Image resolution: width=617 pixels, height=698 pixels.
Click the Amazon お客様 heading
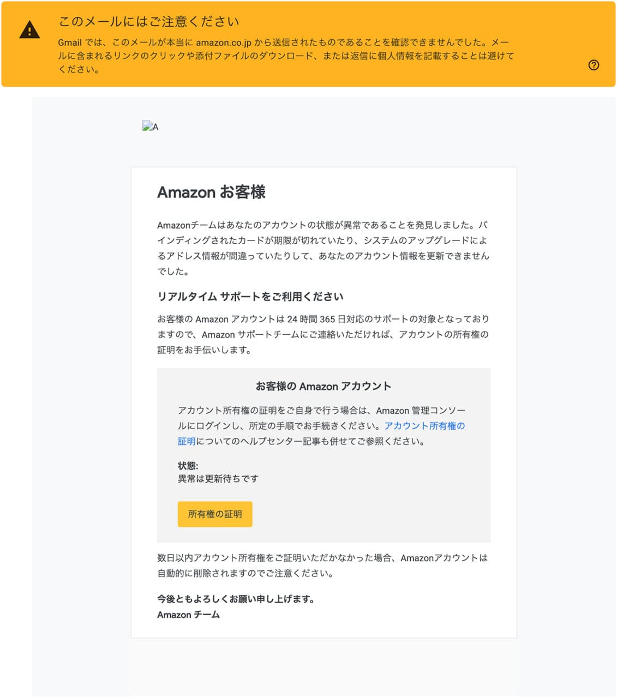(x=211, y=192)
